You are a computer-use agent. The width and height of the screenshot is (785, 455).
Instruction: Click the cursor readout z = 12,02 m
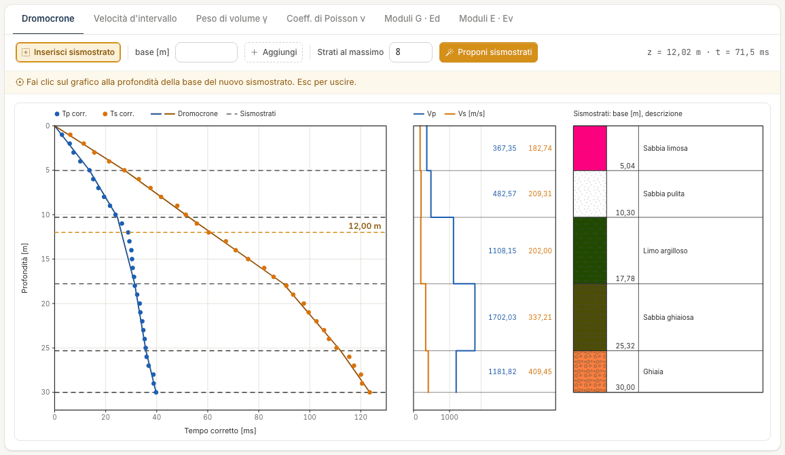[x=674, y=52]
